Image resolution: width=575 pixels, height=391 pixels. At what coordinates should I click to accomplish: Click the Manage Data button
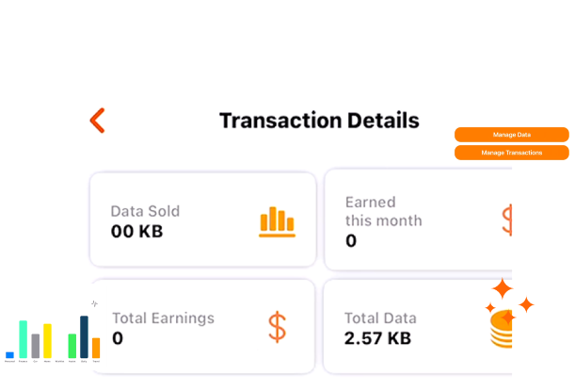pos(512,135)
